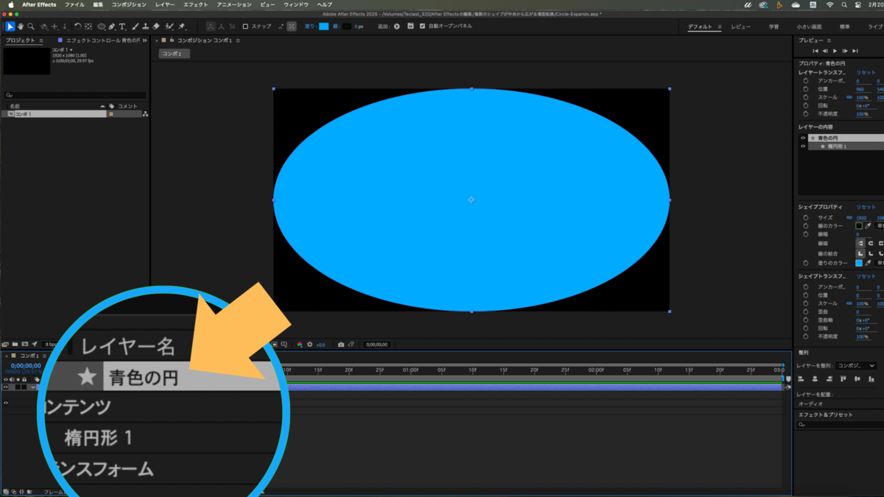Image resolution: width=884 pixels, height=497 pixels.
Task: Click the toolbar blue fill color swatch
Action: pos(324,27)
